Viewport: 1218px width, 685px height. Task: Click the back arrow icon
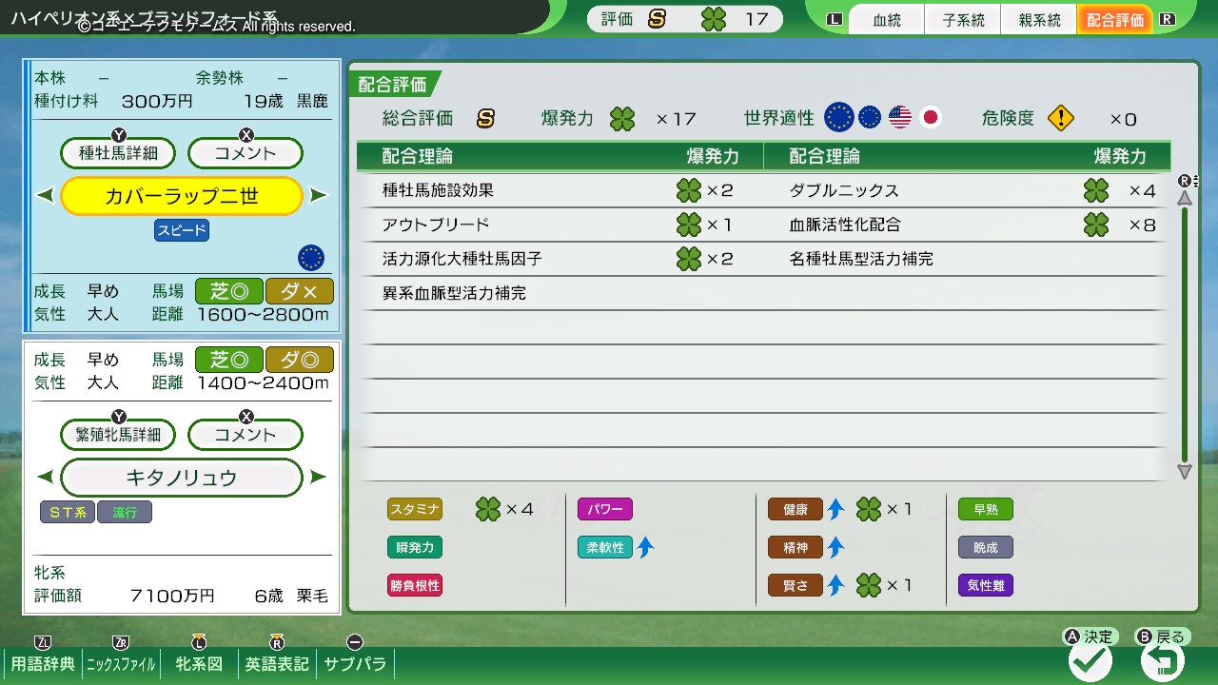pos(1162,660)
